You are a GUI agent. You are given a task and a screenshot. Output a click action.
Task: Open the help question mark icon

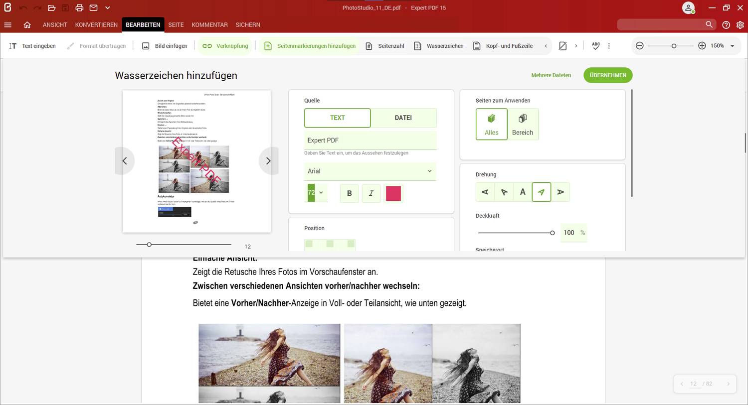pos(726,25)
